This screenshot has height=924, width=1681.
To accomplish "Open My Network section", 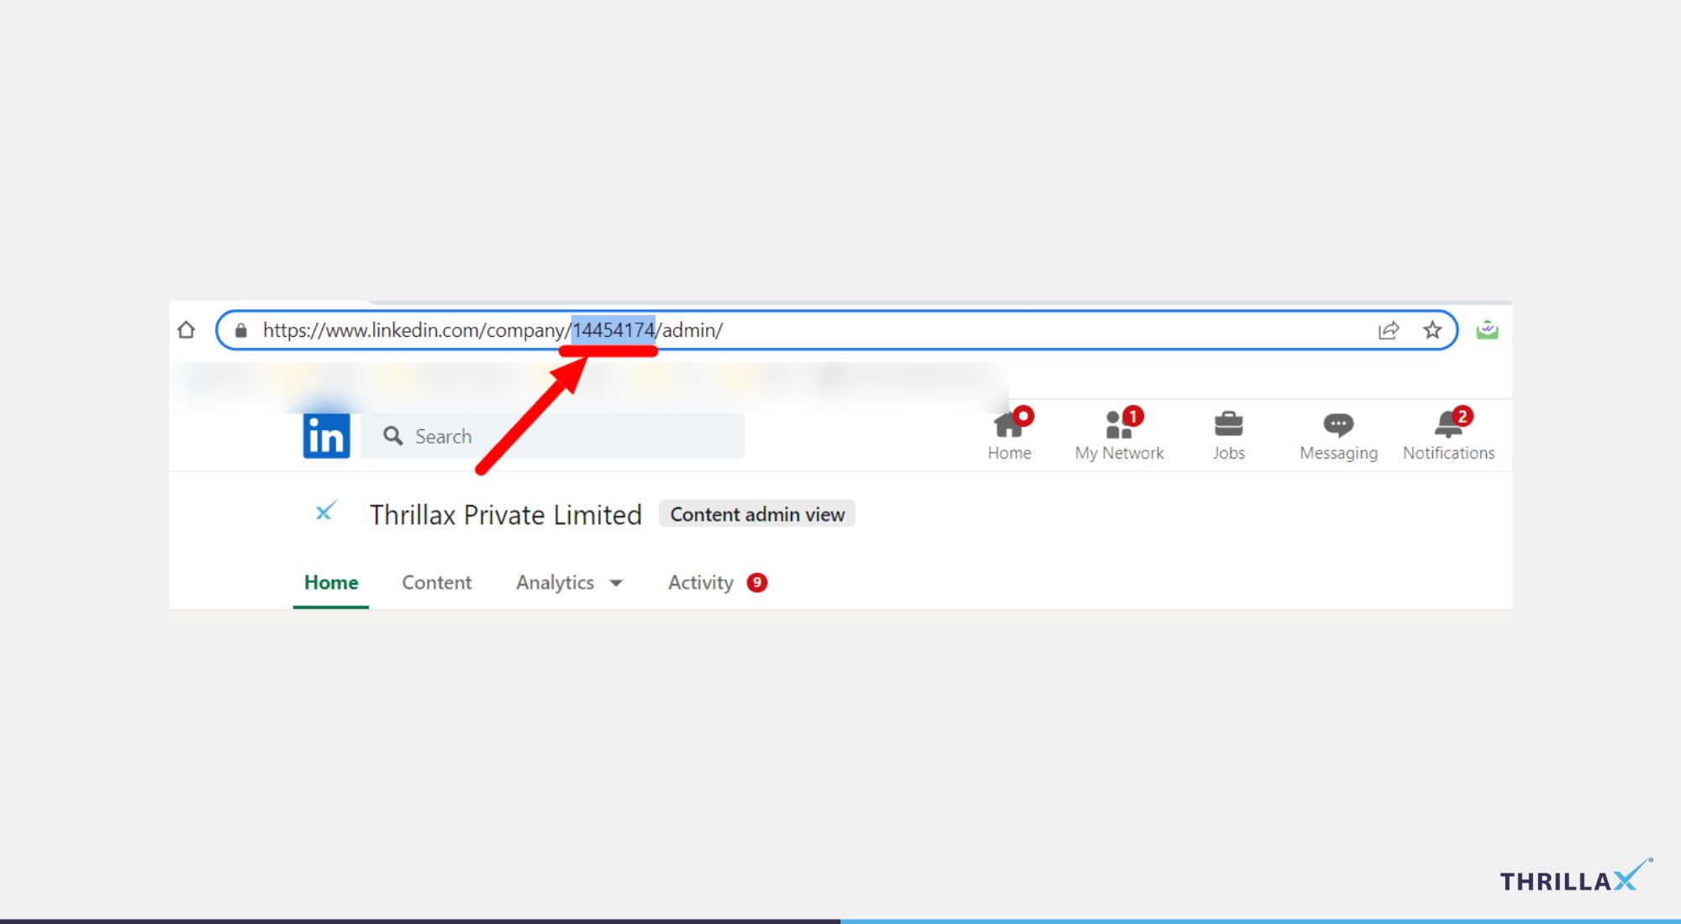I will tap(1119, 433).
